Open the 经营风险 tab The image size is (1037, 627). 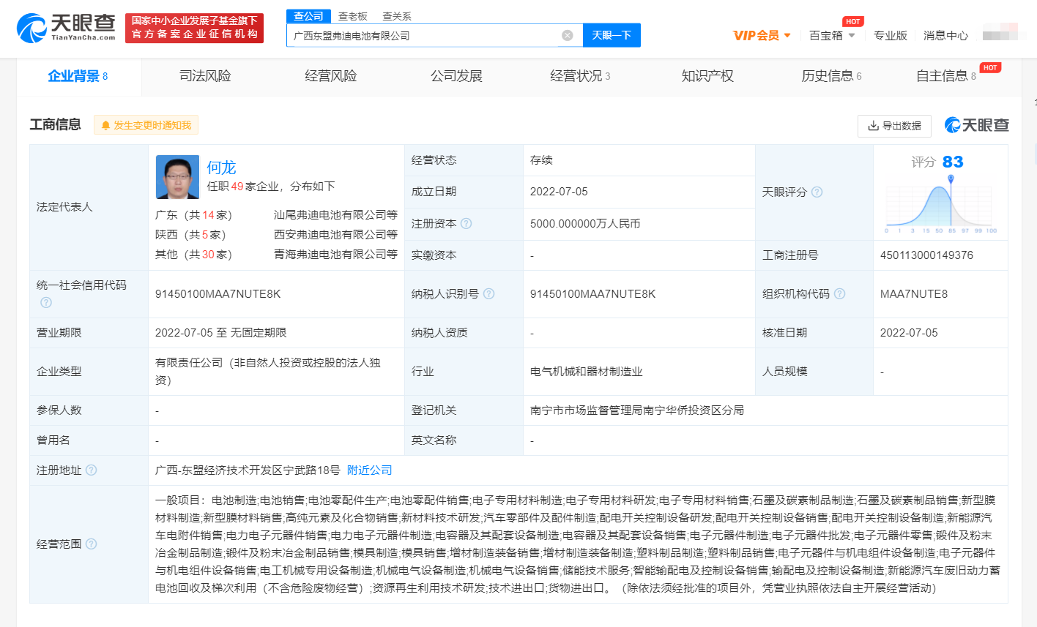[331, 76]
